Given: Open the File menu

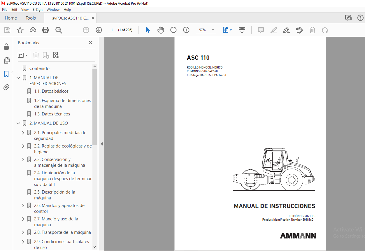Looking at the screenshot, I should click(x=5, y=9).
